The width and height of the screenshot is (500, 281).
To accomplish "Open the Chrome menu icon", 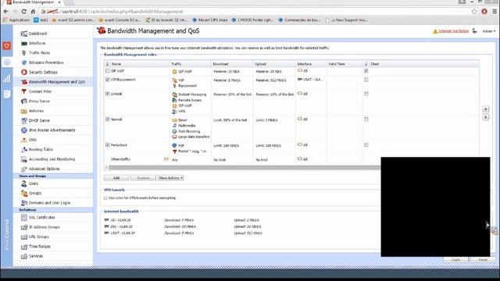I will (x=495, y=12).
